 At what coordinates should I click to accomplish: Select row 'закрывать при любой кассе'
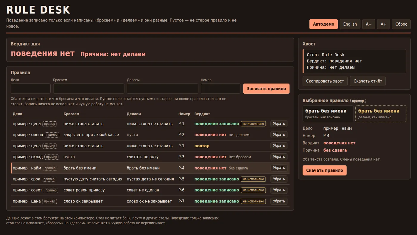coord(150,135)
